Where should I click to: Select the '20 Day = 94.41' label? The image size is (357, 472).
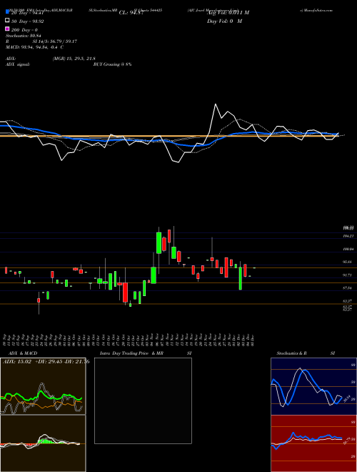[27, 13]
